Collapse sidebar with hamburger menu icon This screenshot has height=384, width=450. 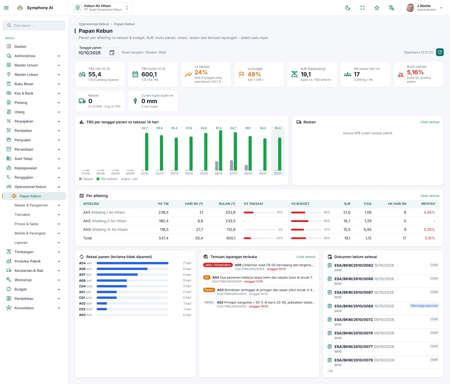click(6, 8)
